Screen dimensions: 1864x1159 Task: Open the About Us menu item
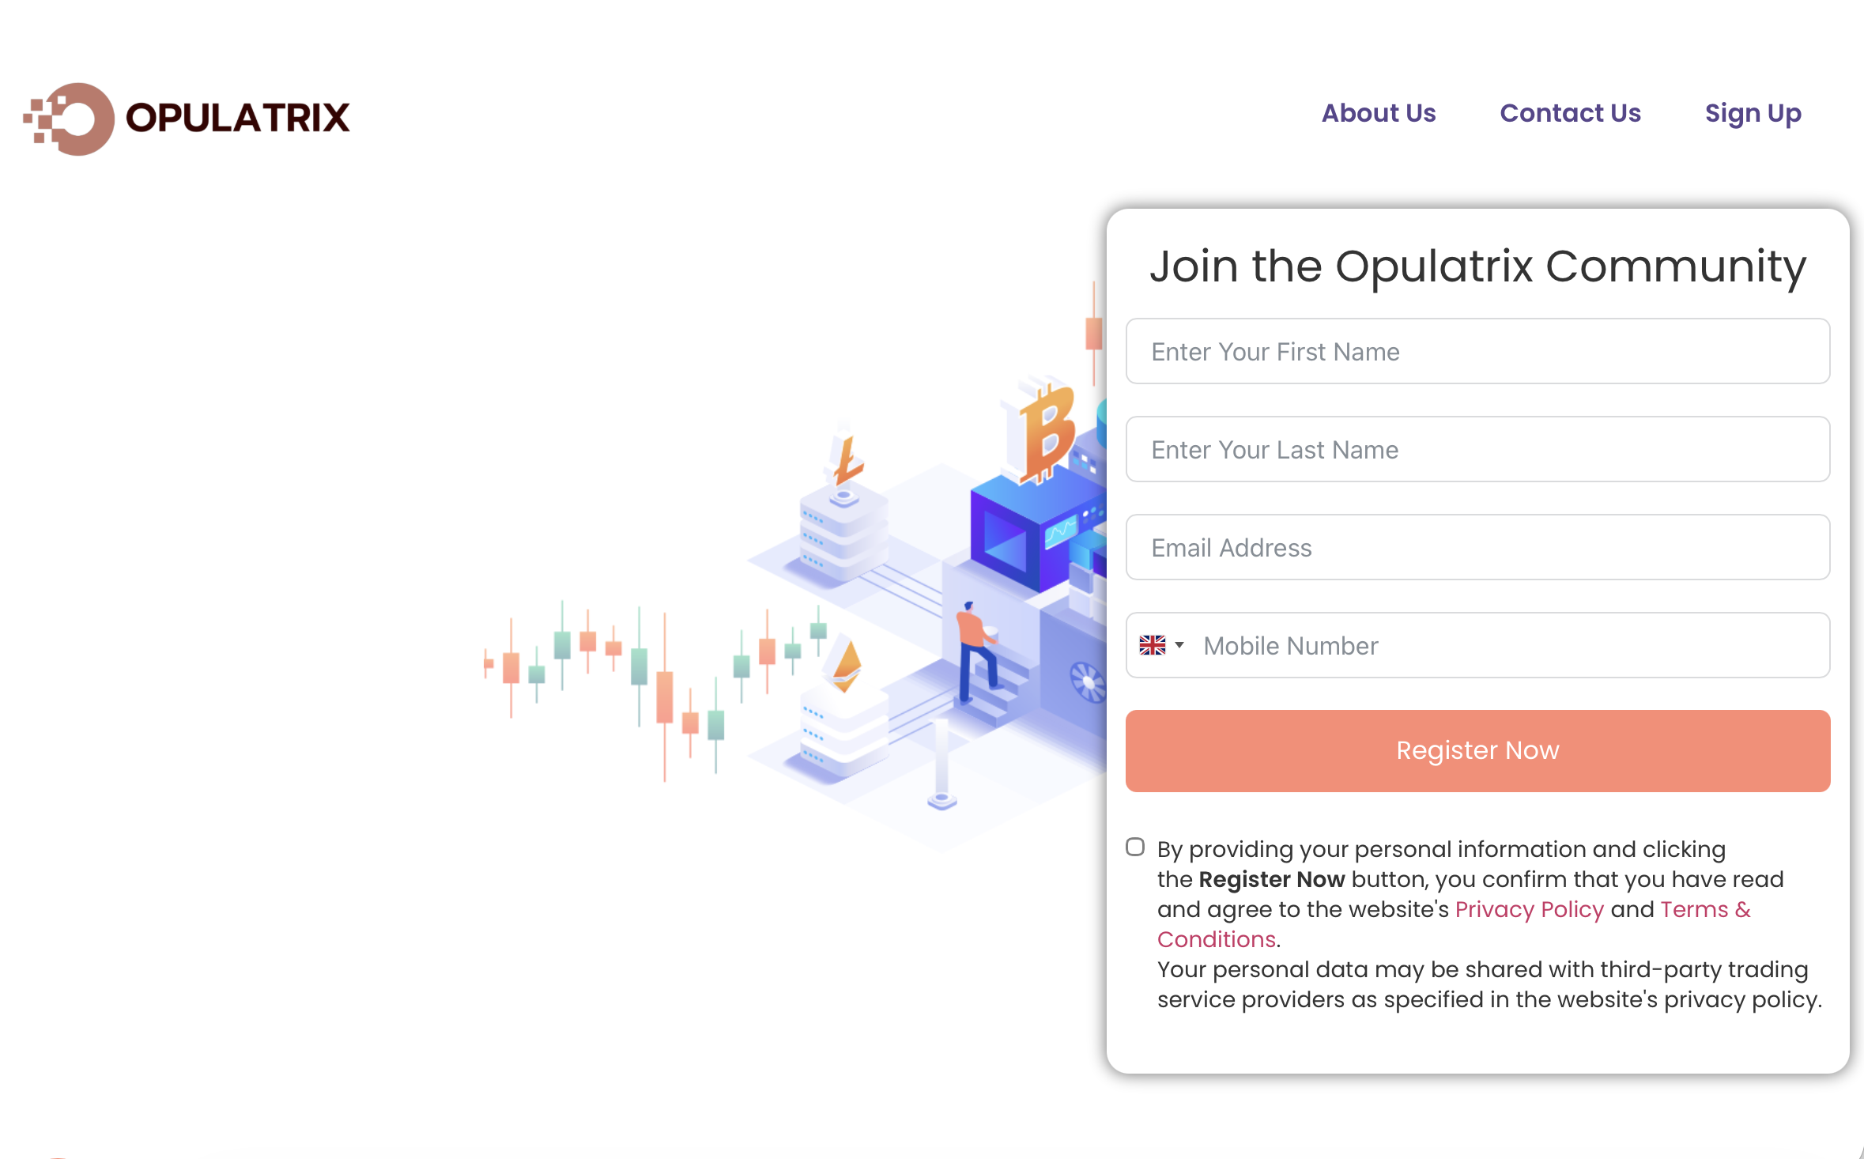pos(1379,113)
